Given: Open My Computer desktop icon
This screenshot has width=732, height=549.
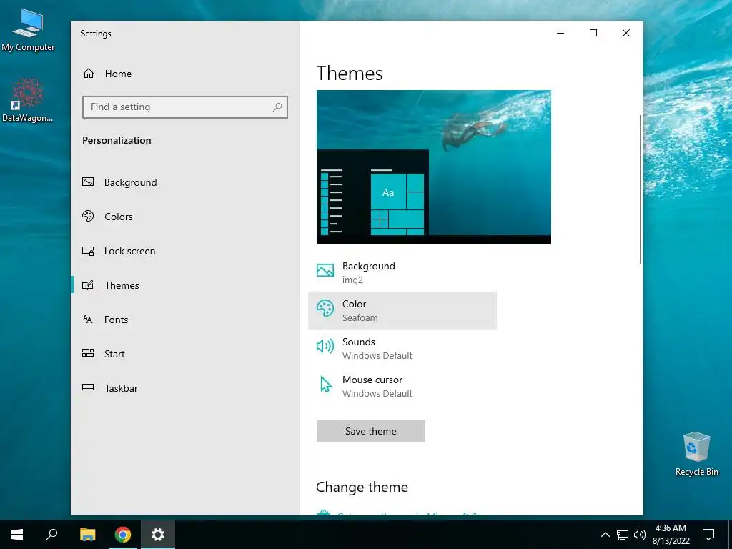Looking at the screenshot, I should click(28, 29).
